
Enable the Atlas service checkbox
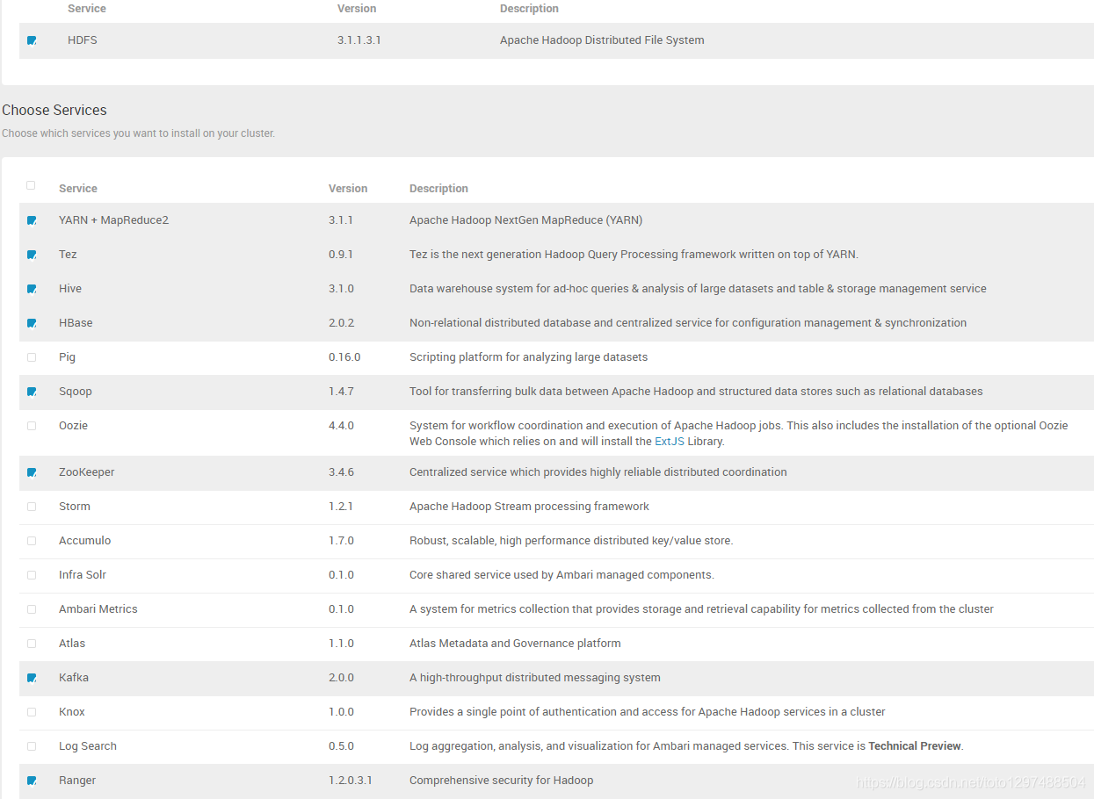[32, 644]
